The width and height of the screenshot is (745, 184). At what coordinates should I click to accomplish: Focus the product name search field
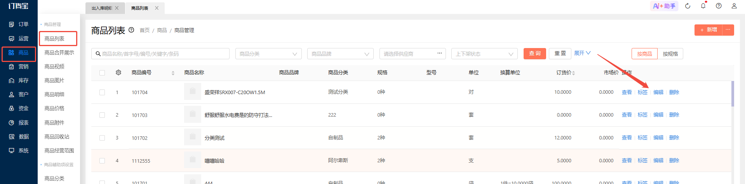click(x=160, y=54)
